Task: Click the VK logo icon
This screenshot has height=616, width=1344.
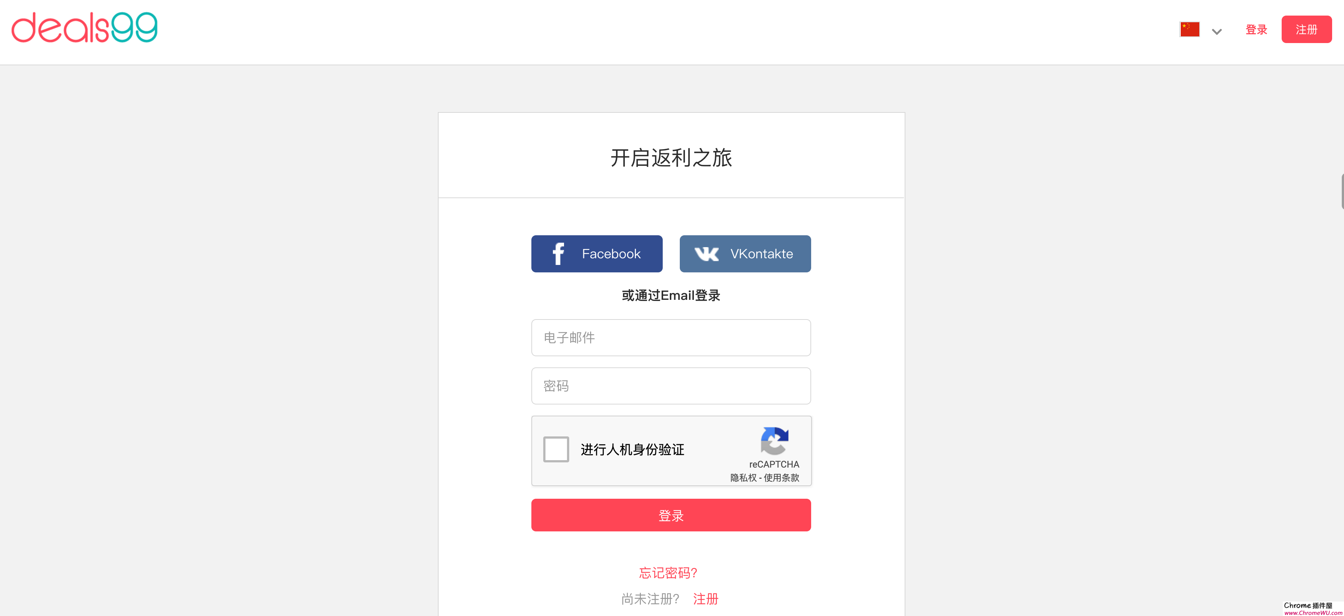Action: (x=707, y=254)
